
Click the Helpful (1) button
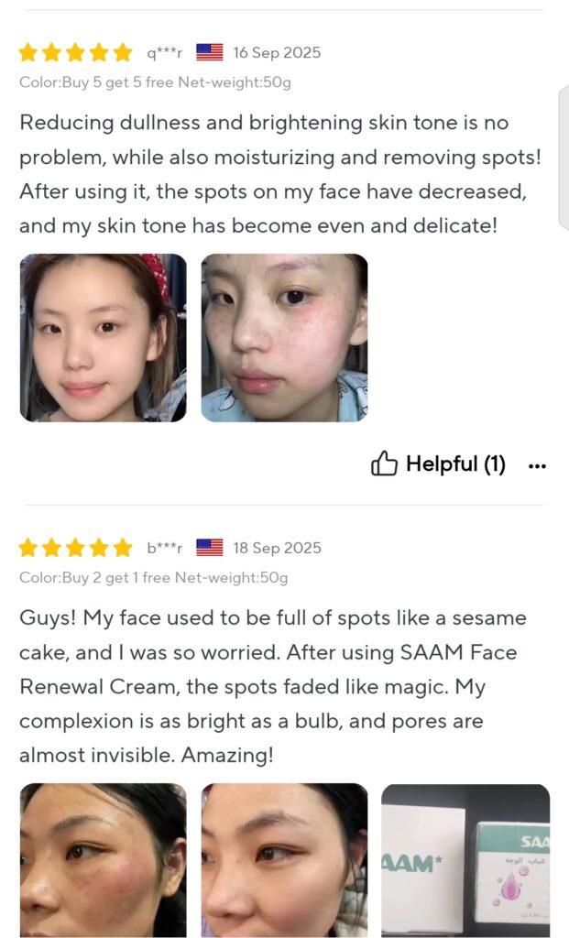pos(439,464)
